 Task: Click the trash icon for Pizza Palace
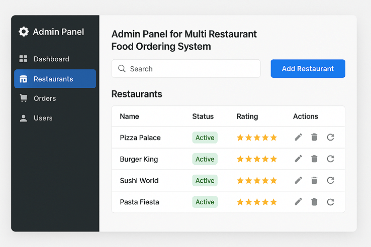tap(314, 137)
